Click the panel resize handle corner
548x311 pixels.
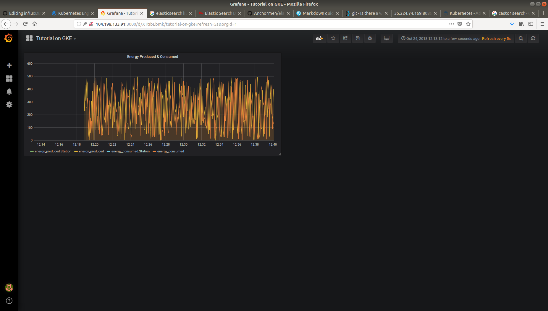[280, 154]
